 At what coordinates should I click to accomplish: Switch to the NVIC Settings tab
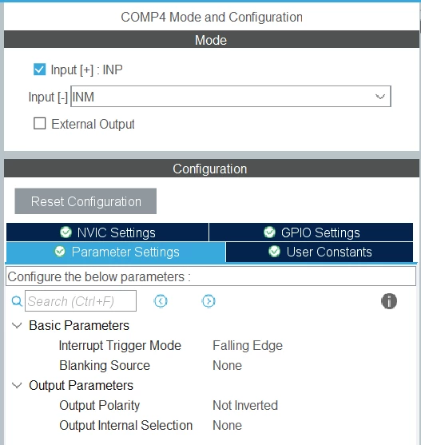[x=107, y=232]
